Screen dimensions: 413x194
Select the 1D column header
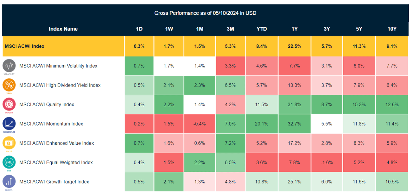tap(139, 29)
